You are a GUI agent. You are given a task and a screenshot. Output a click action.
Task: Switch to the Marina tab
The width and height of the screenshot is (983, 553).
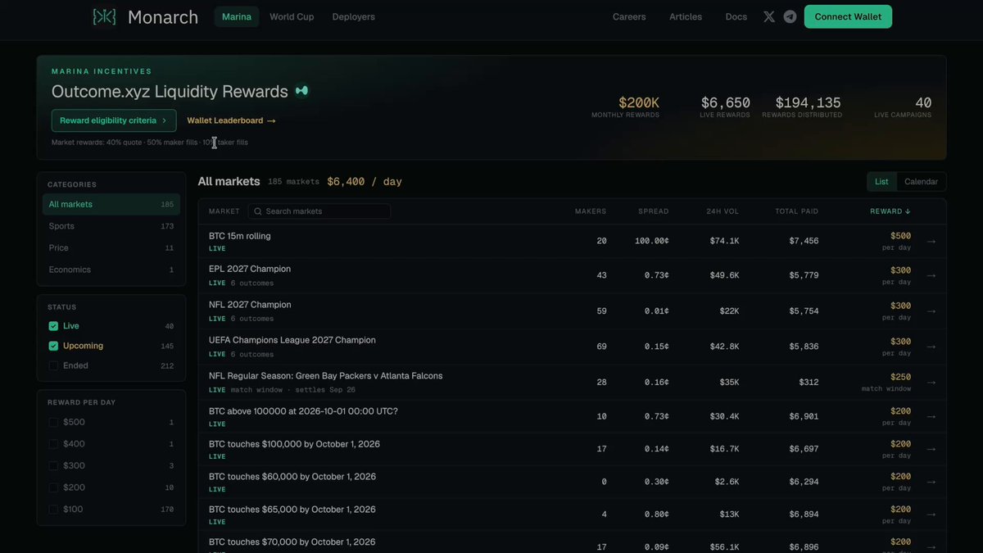point(237,16)
